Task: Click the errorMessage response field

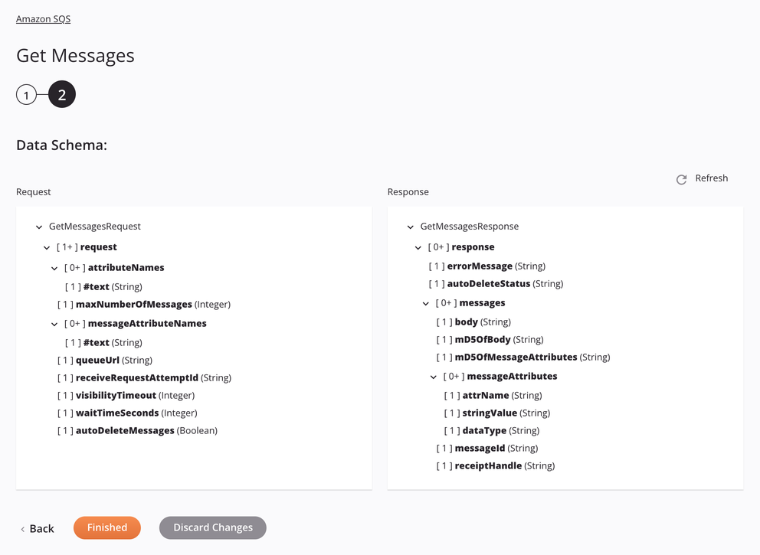Action: point(480,266)
